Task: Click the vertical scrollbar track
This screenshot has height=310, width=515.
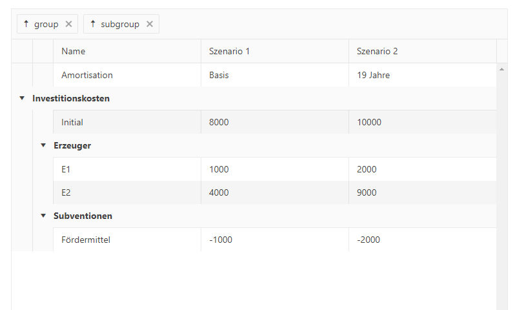Action: pyautogui.click(x=501, y=194)
